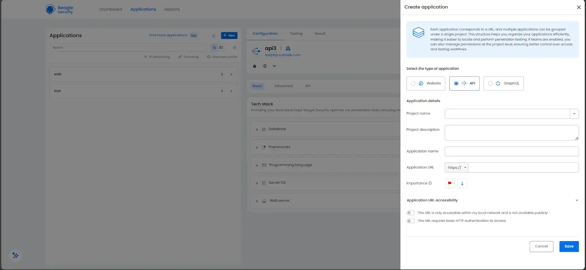The height and width of the screenshot is (270, 586).
Task: Select the Website application type
Action: coord(426,83)
